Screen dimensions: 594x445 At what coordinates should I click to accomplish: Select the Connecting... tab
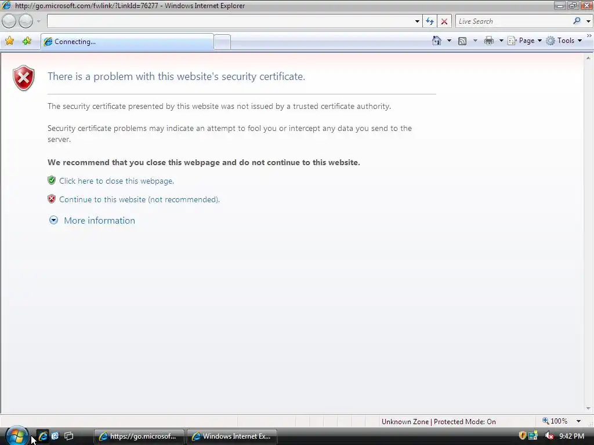tap(127, 42)
